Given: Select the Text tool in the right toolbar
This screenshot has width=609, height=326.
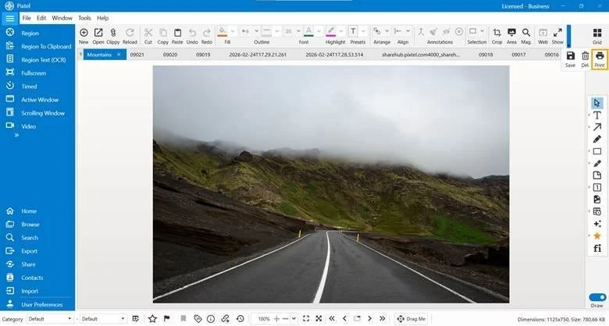Looking at the screenshot, I should point(597,115).
